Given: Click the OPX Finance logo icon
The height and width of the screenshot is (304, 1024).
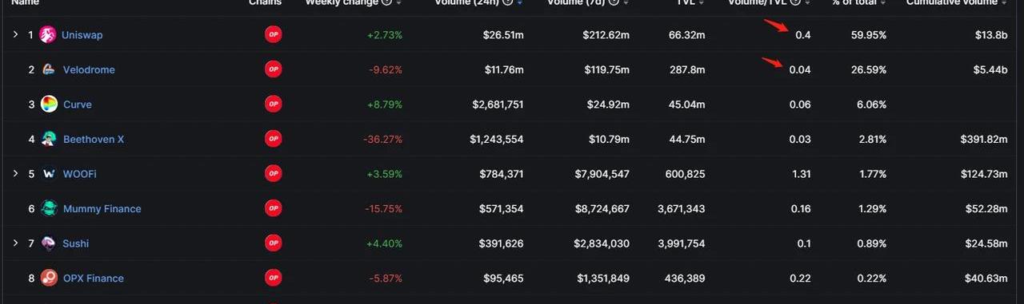Looking at the screenshot, I should point(50,278).
